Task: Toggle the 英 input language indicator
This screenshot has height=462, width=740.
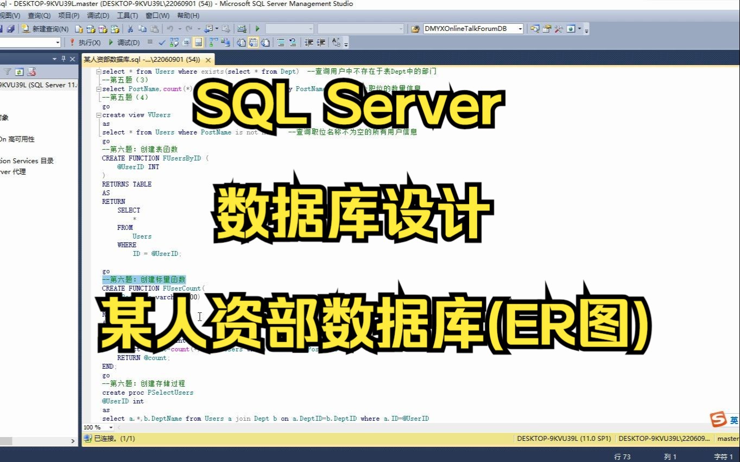Action: [x=734, y=420]
